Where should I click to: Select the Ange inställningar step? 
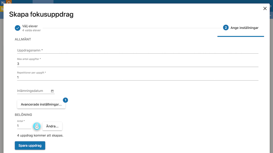241,28
